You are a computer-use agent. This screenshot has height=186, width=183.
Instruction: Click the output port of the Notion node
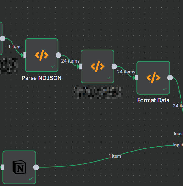tap(36, 167)
